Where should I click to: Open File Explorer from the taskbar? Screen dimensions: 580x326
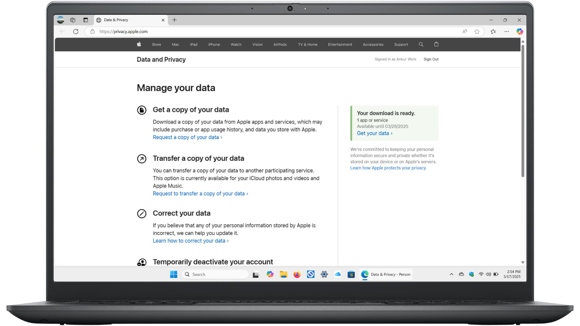point(283,274)
